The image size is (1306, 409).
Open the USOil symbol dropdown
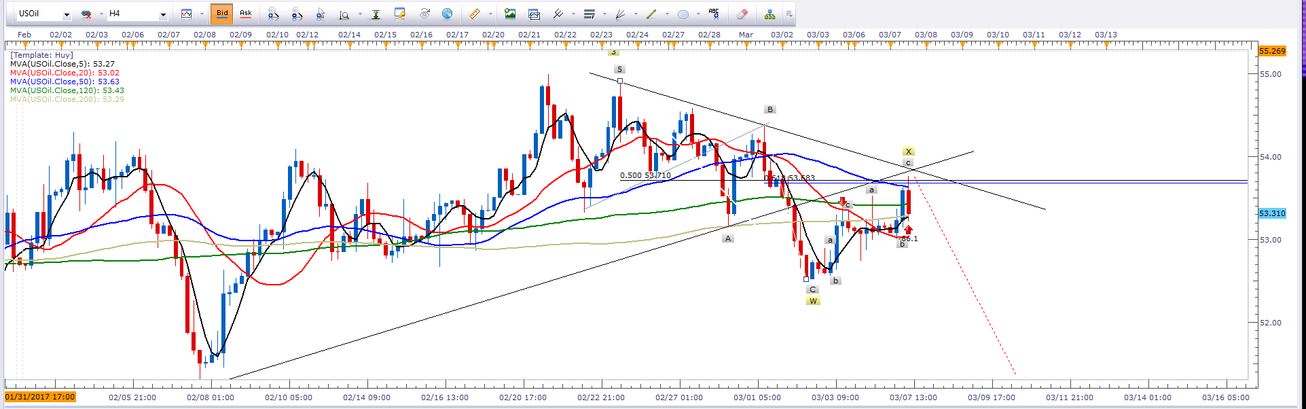67,14
